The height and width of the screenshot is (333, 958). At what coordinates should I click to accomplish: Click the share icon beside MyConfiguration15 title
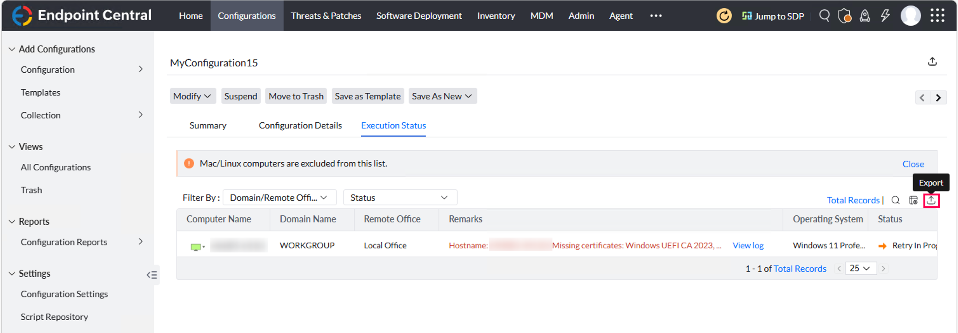(x=932, y=62)
